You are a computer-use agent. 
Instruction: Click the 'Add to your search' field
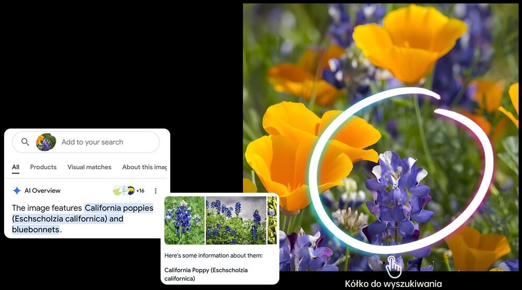point(92,142)
